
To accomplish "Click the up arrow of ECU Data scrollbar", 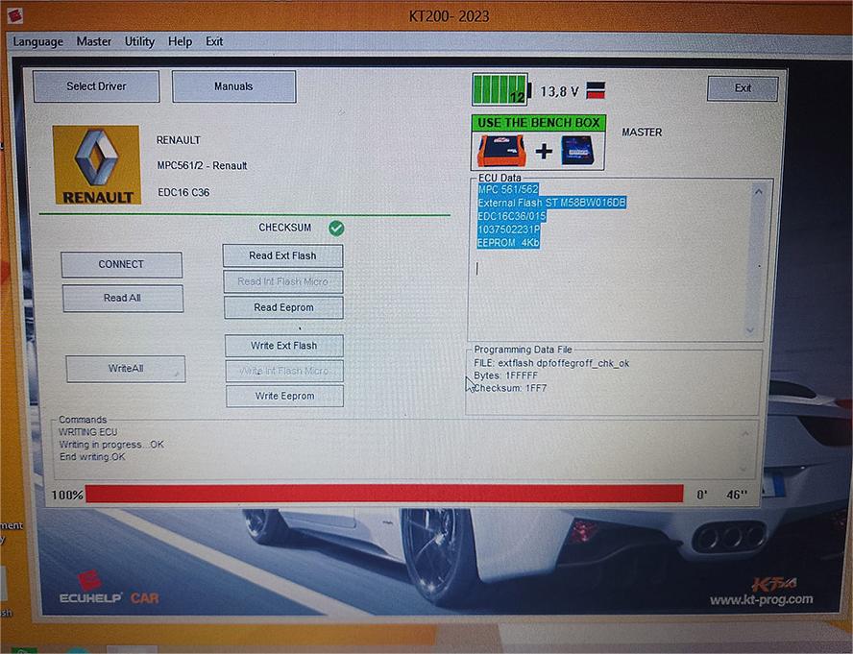I will (x=758, y=191).
